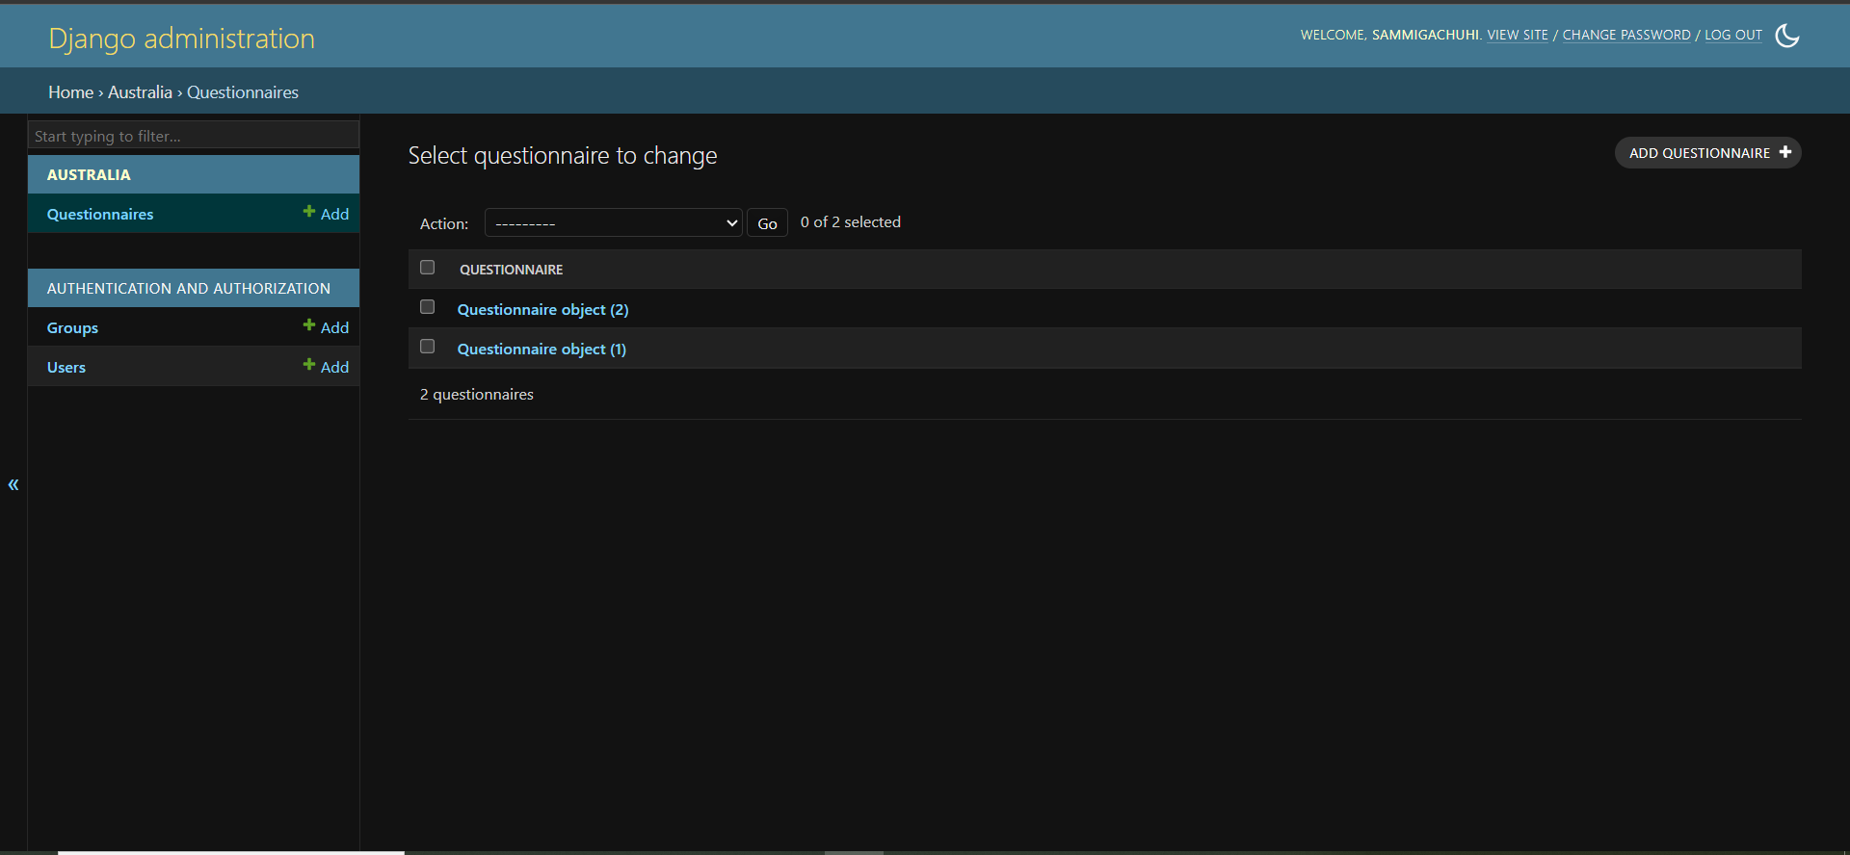Check the box for Questionnaire object (1)

pos(428,347)
